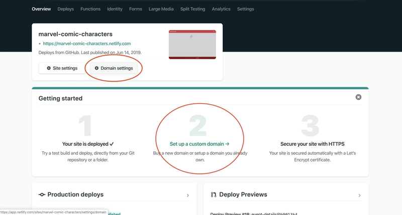The image size is (402, 215).
Task: Click the 'Deploys from GitHub' text
Action: coord(59,53)
